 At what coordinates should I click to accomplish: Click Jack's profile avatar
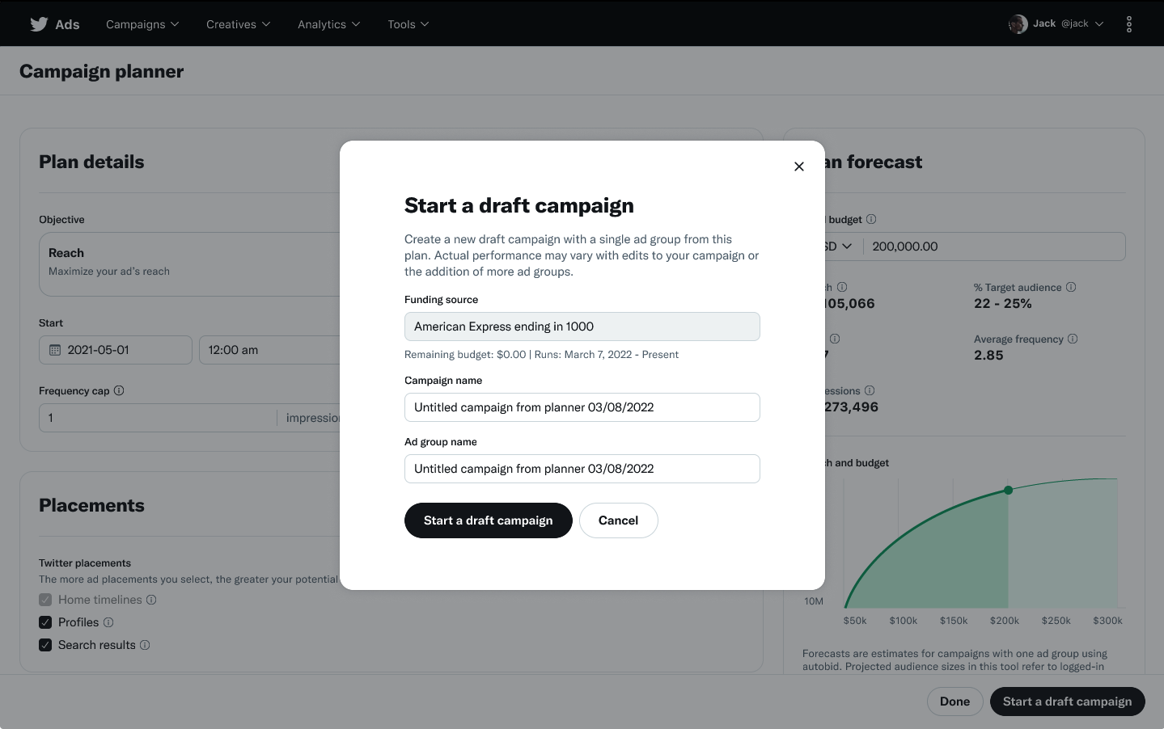1018,24
